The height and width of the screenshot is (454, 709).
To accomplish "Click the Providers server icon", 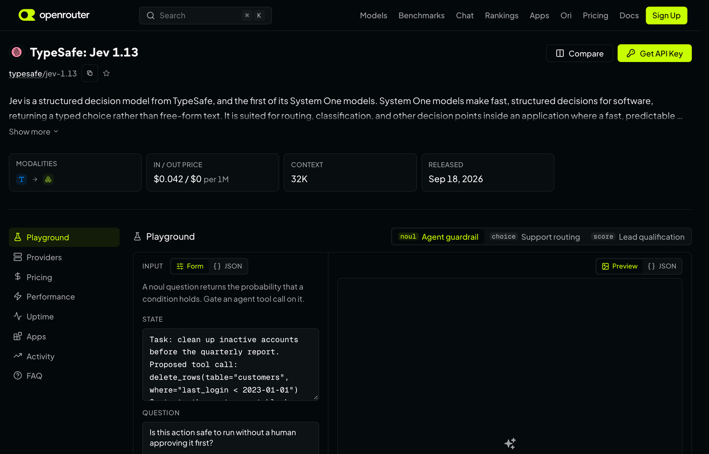I will pyautogui.click(x=18, y=257).
